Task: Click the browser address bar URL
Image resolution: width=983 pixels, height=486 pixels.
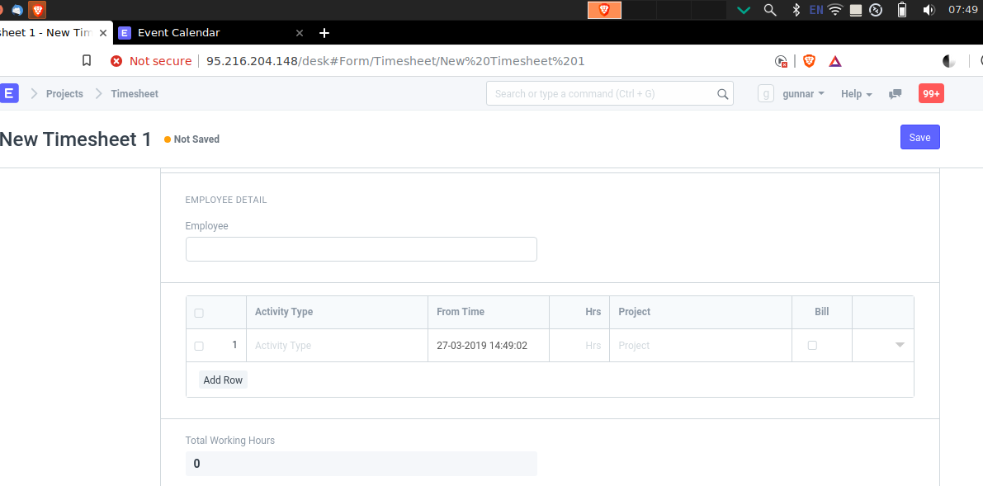Action: pyautogui.click(x=395, y=61)
